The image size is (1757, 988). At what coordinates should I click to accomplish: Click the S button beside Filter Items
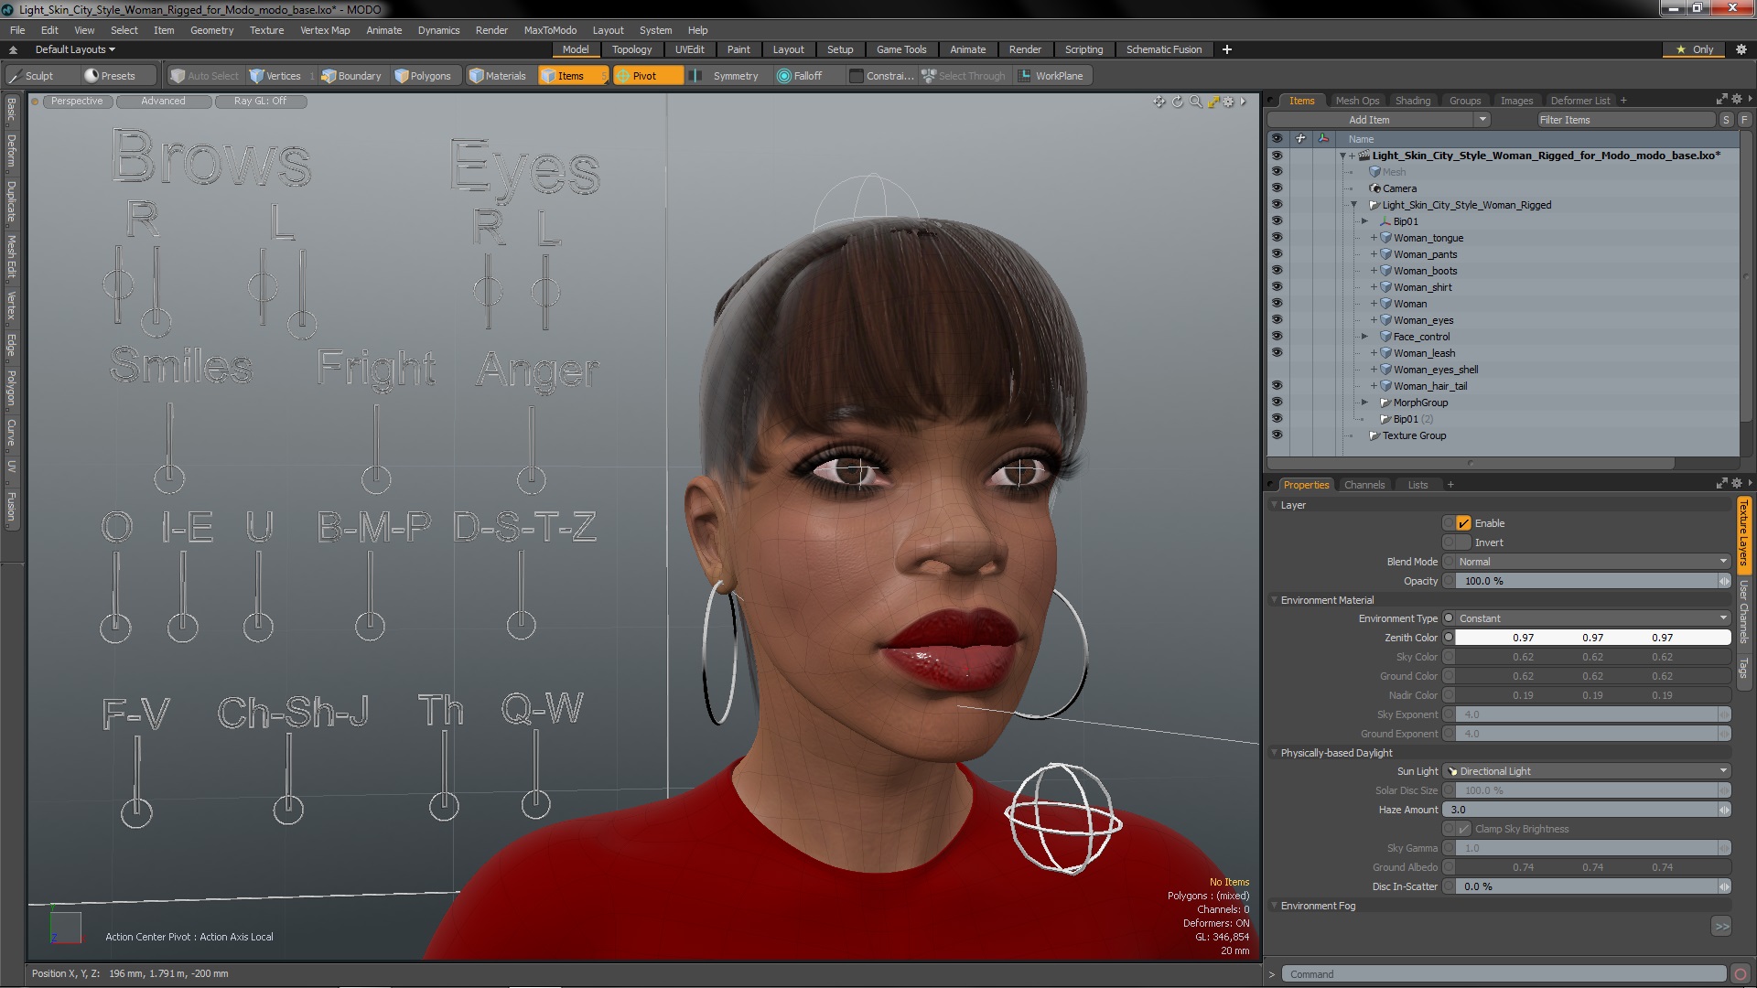(x=1726, y=120)
